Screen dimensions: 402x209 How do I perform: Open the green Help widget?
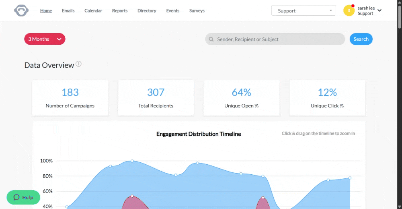pos(23,197)
